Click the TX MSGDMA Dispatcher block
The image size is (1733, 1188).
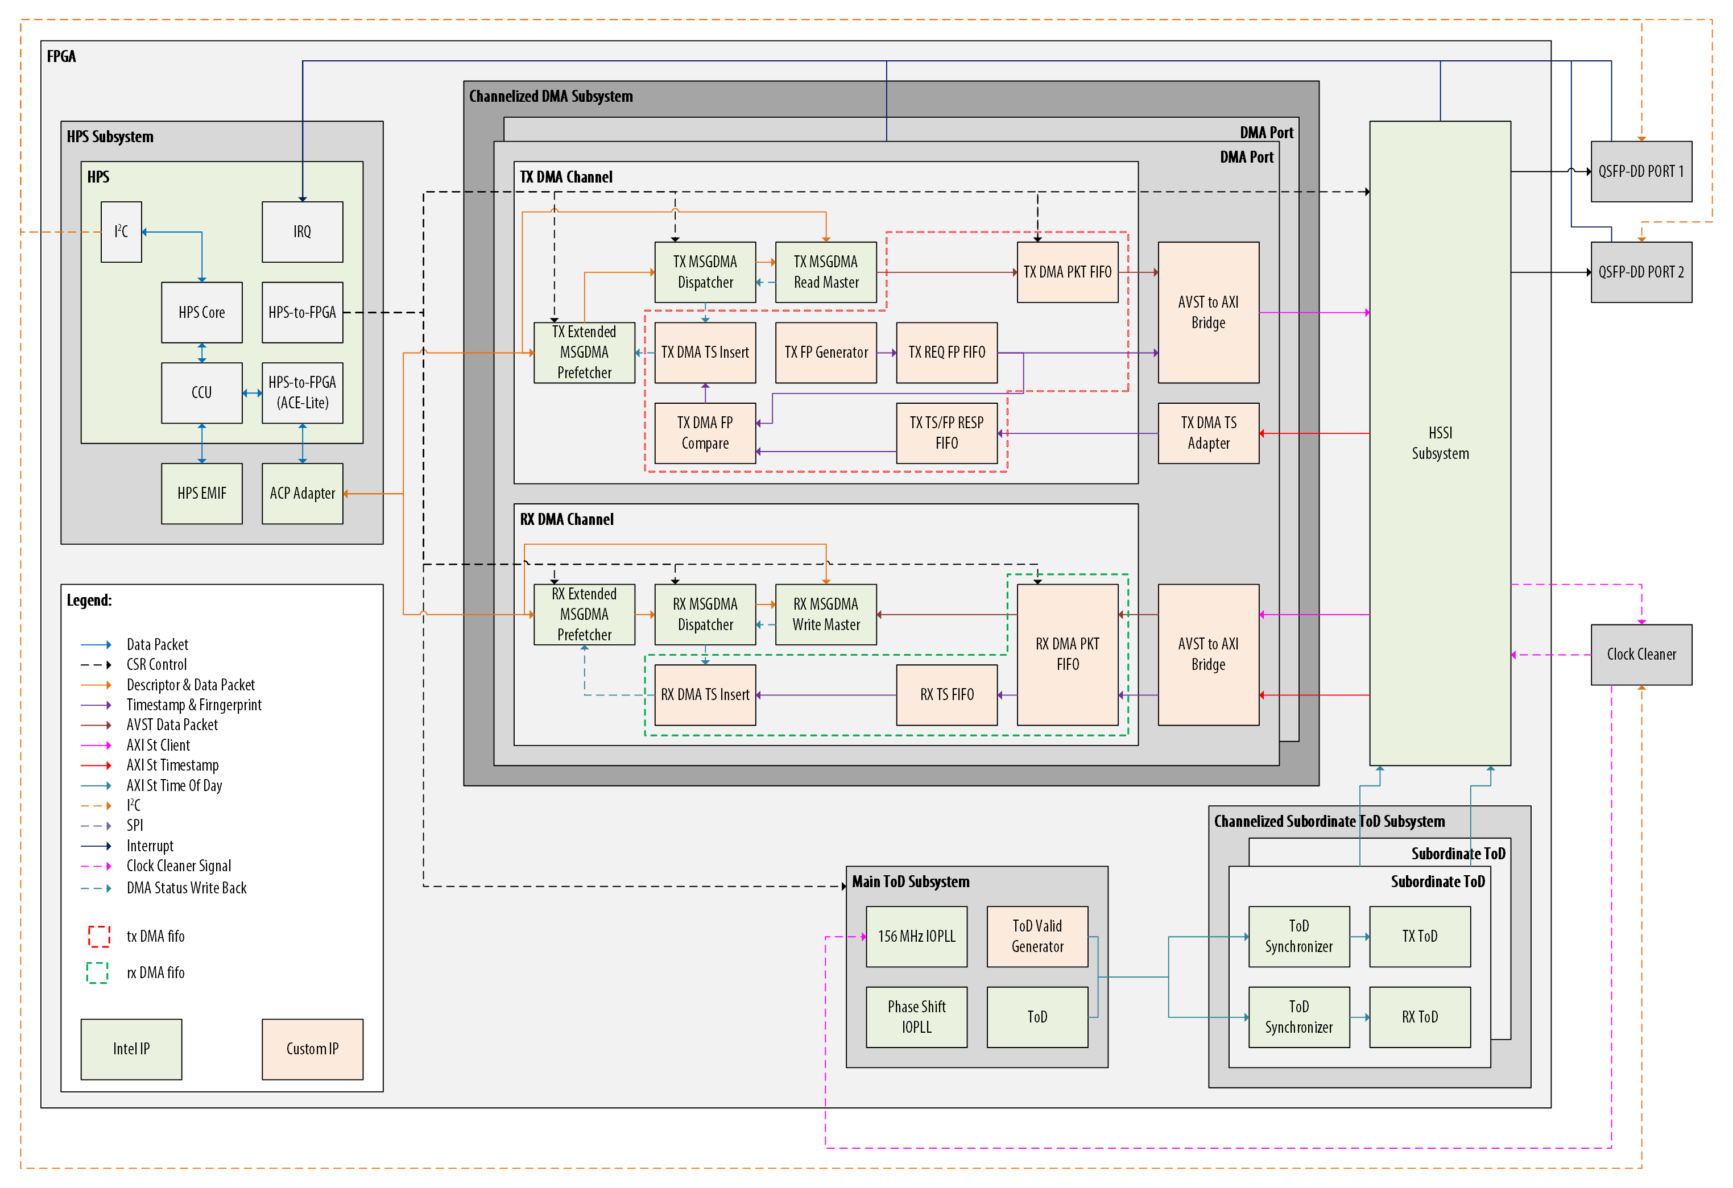(705, 272)
